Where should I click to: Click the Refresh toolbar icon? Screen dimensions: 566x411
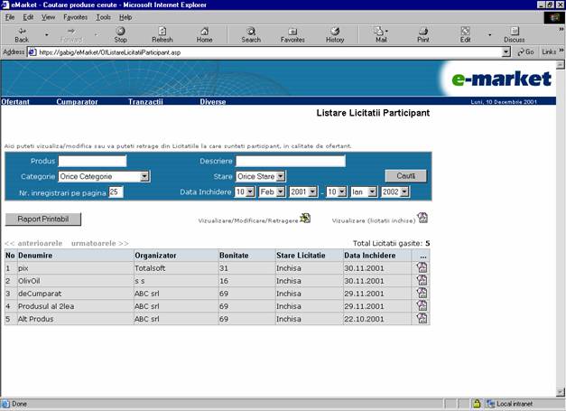coord(162,34)
